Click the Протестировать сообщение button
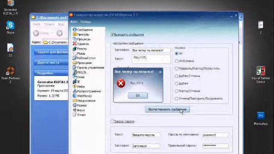The image size is (274, 154). 167,110
